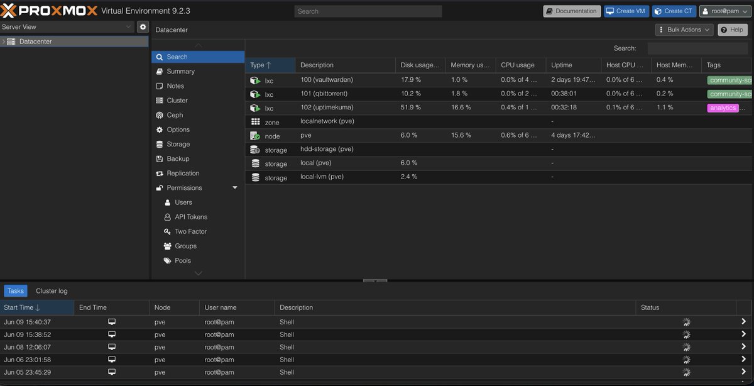Open the Options section
The width and height of the screenshot is (754, 386).
coord(198,130)
